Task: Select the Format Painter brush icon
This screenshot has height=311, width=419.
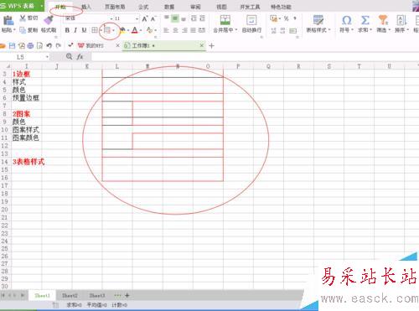Action: pyautogui.click(x=49, y=19)
